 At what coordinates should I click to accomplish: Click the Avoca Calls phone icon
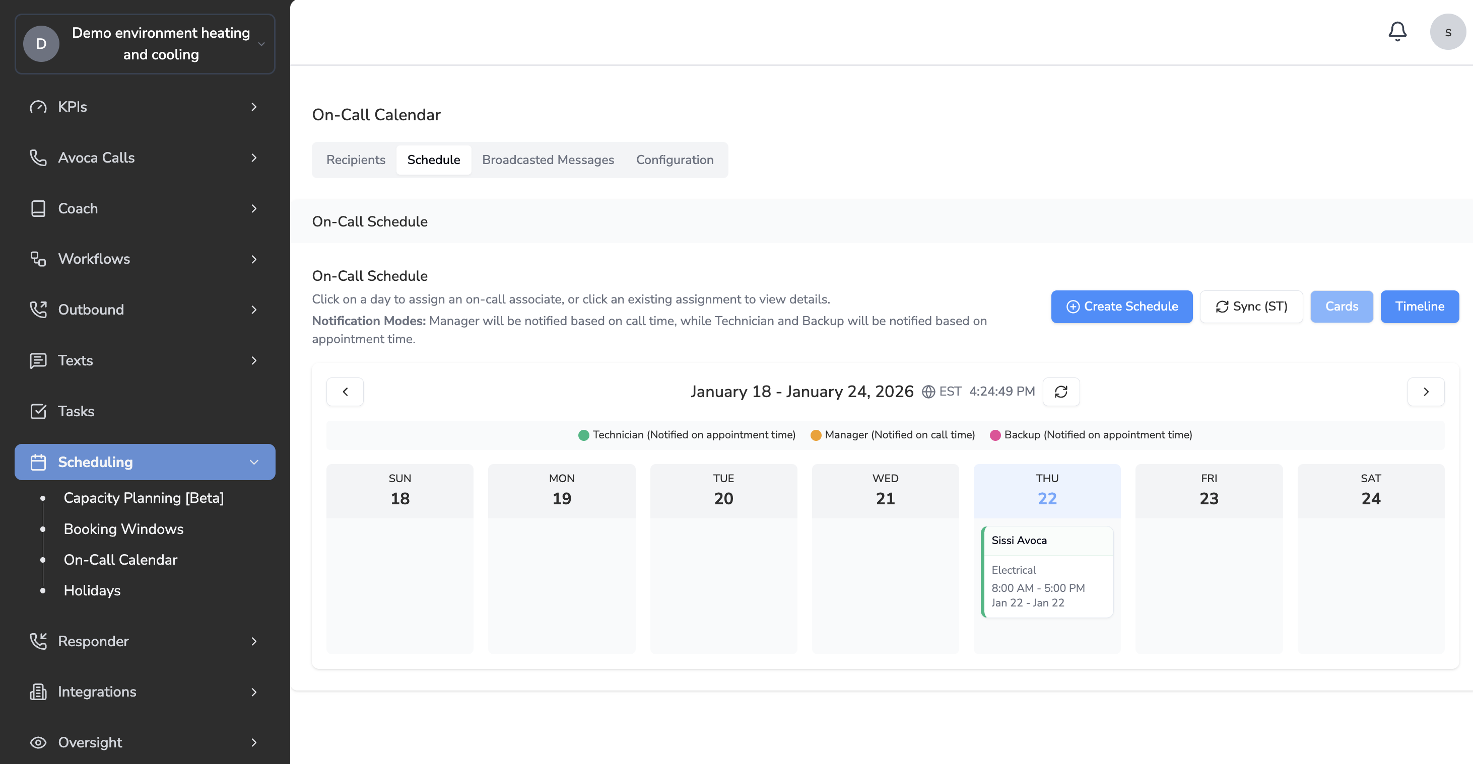pos(38,158)
